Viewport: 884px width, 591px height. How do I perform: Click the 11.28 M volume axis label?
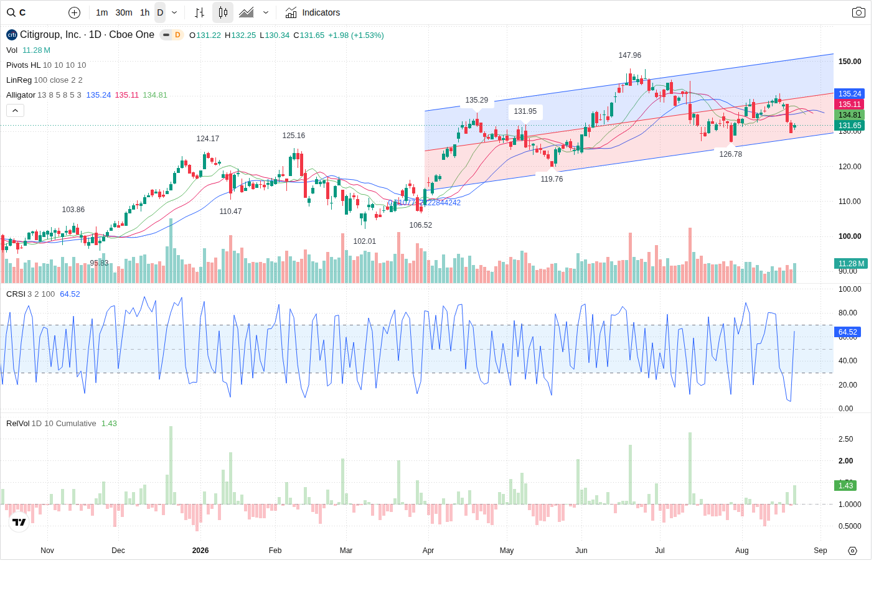[x=850, y=264]
